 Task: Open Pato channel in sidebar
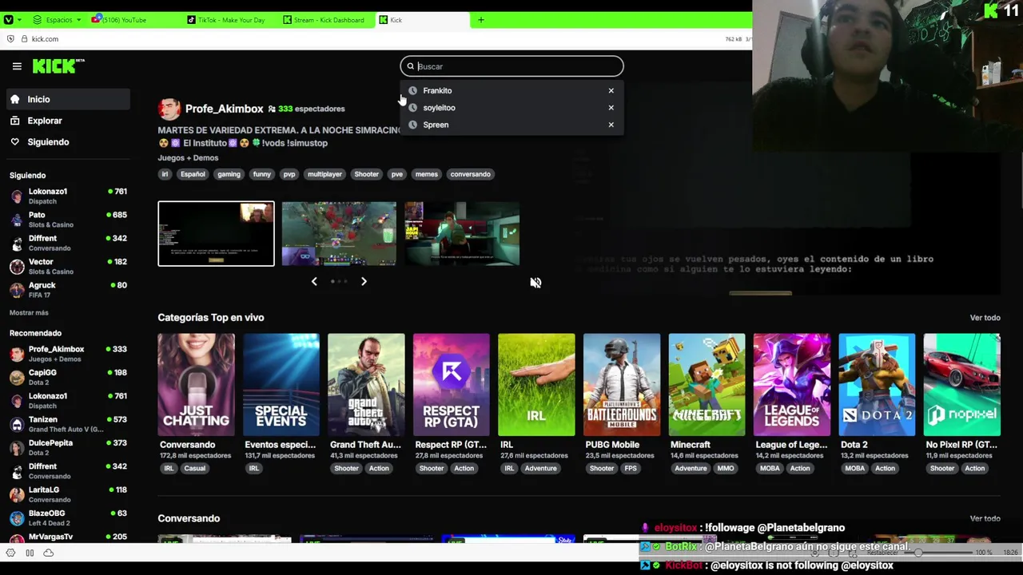pyautogui.click(x=68, y=220)
